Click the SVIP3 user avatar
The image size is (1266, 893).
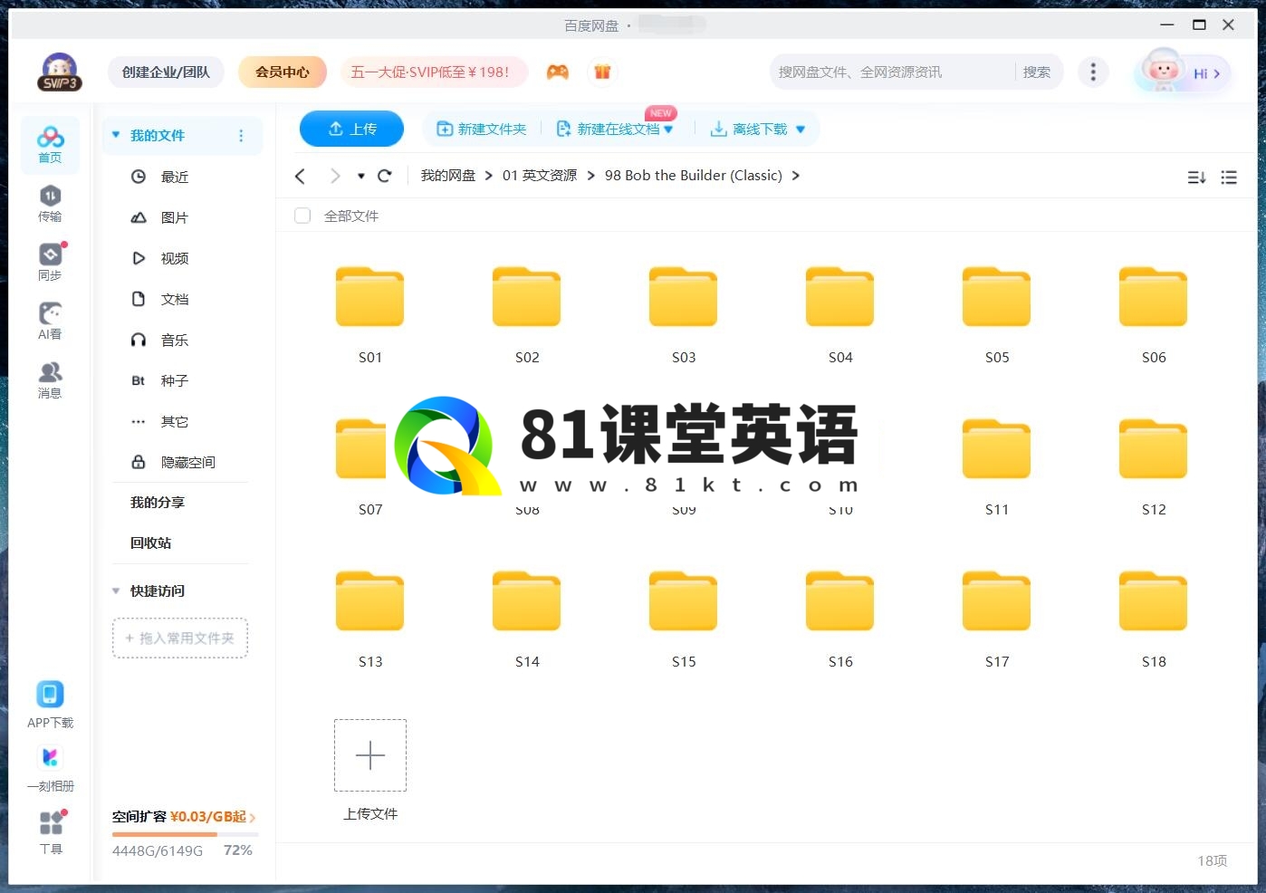(x=60, y=72)
